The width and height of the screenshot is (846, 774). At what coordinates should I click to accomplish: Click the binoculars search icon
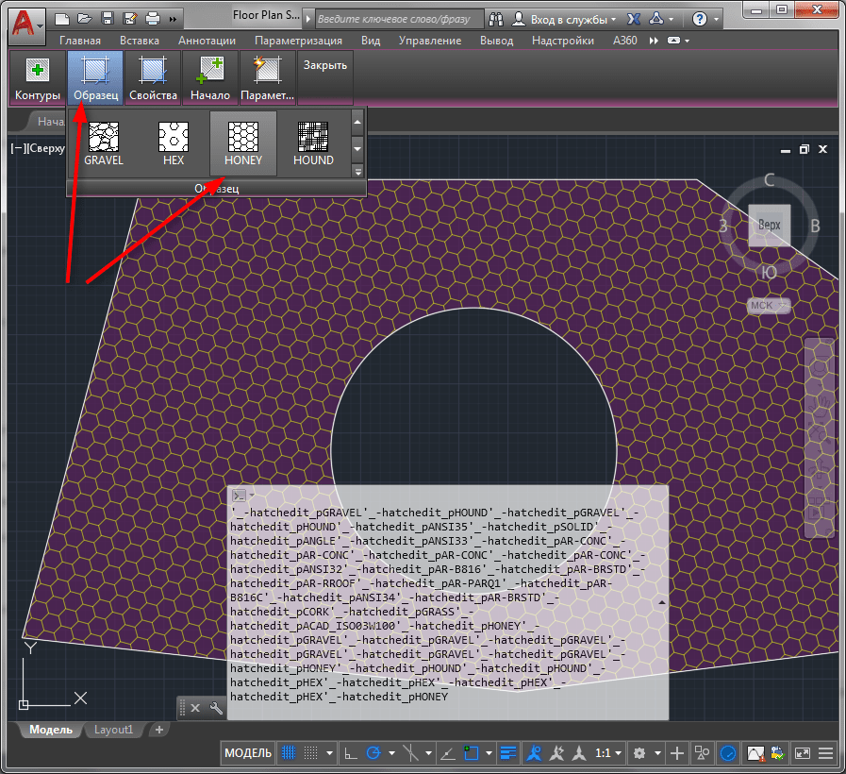point(496,20)
